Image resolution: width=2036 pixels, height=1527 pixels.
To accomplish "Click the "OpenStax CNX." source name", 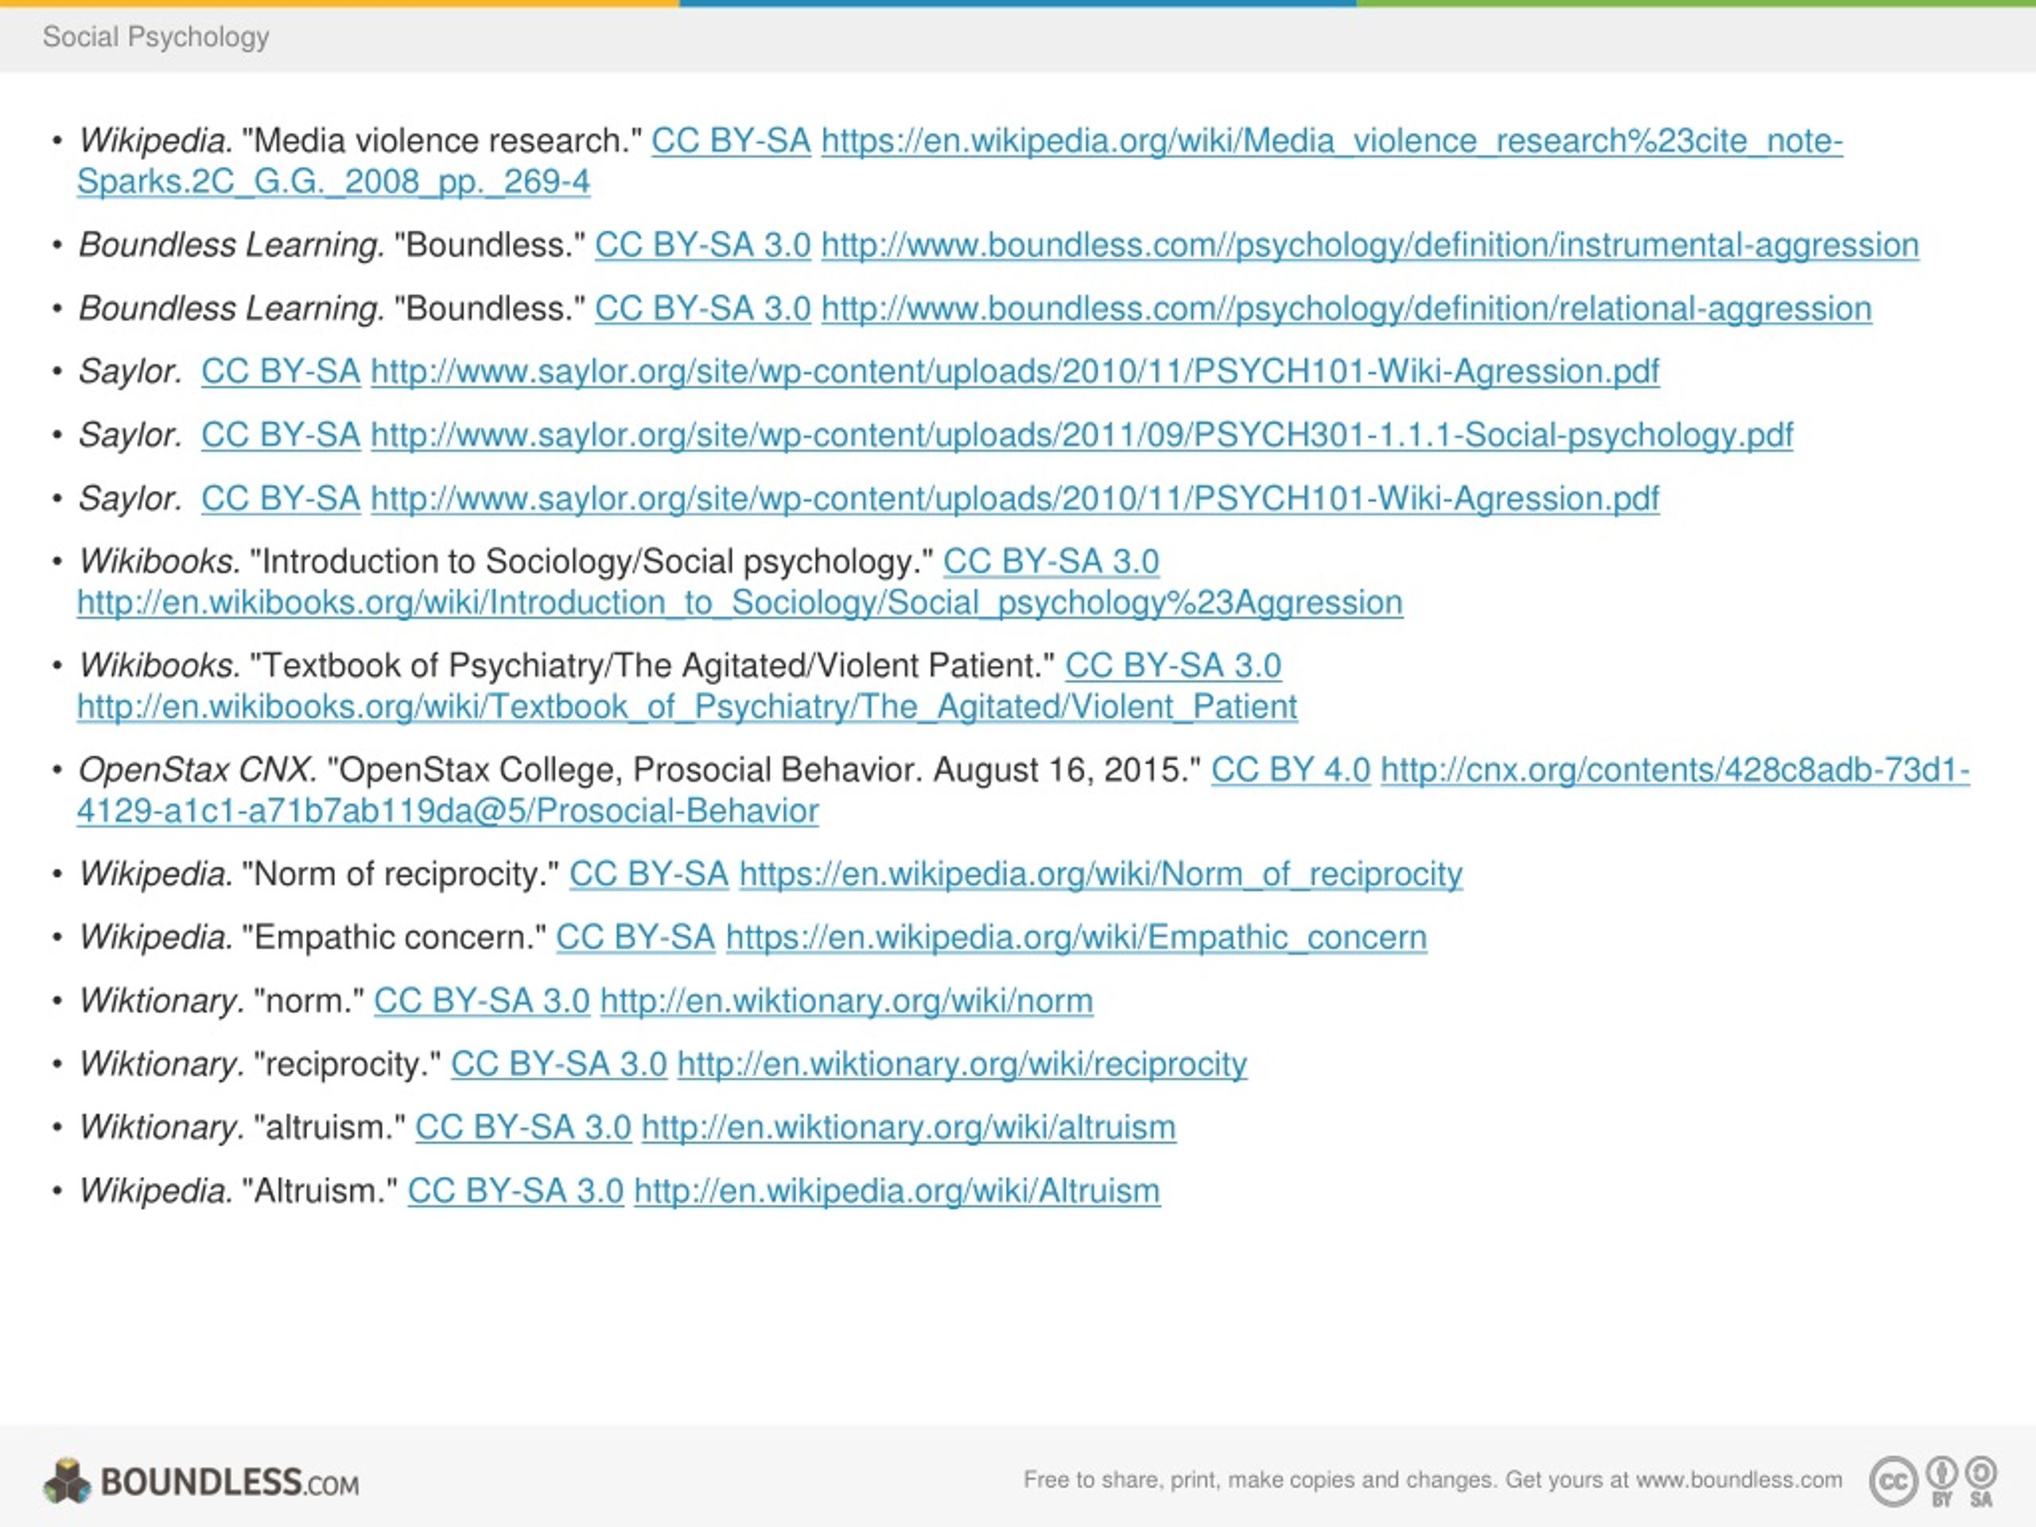I will pyautogui.click(x=197, y=771).
